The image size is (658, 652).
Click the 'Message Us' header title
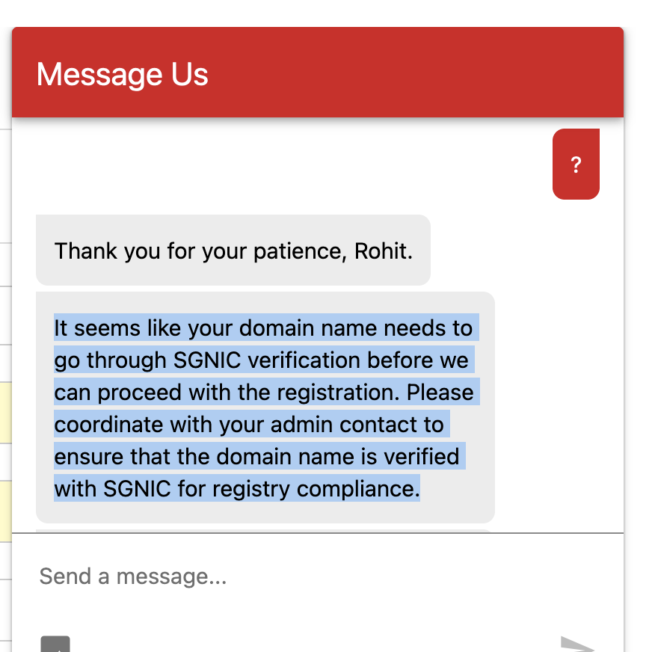click(122, 74)
